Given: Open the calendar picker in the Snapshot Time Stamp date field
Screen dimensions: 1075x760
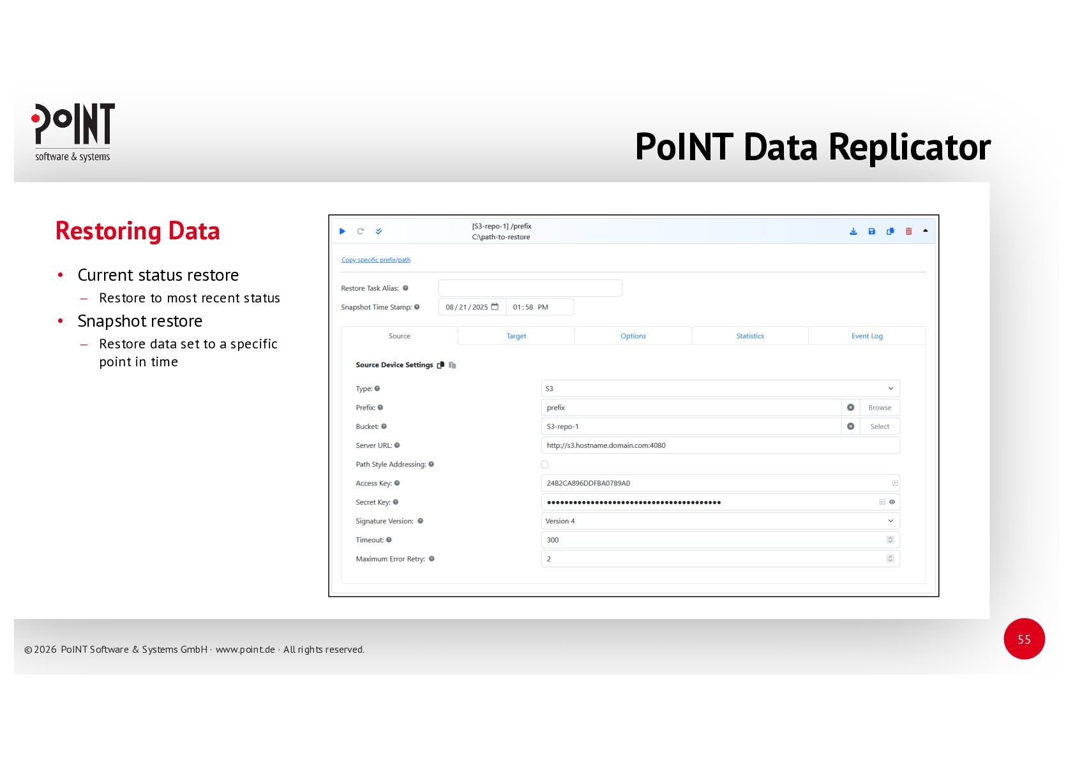Looking at the screenshot, I should point(495,307).
